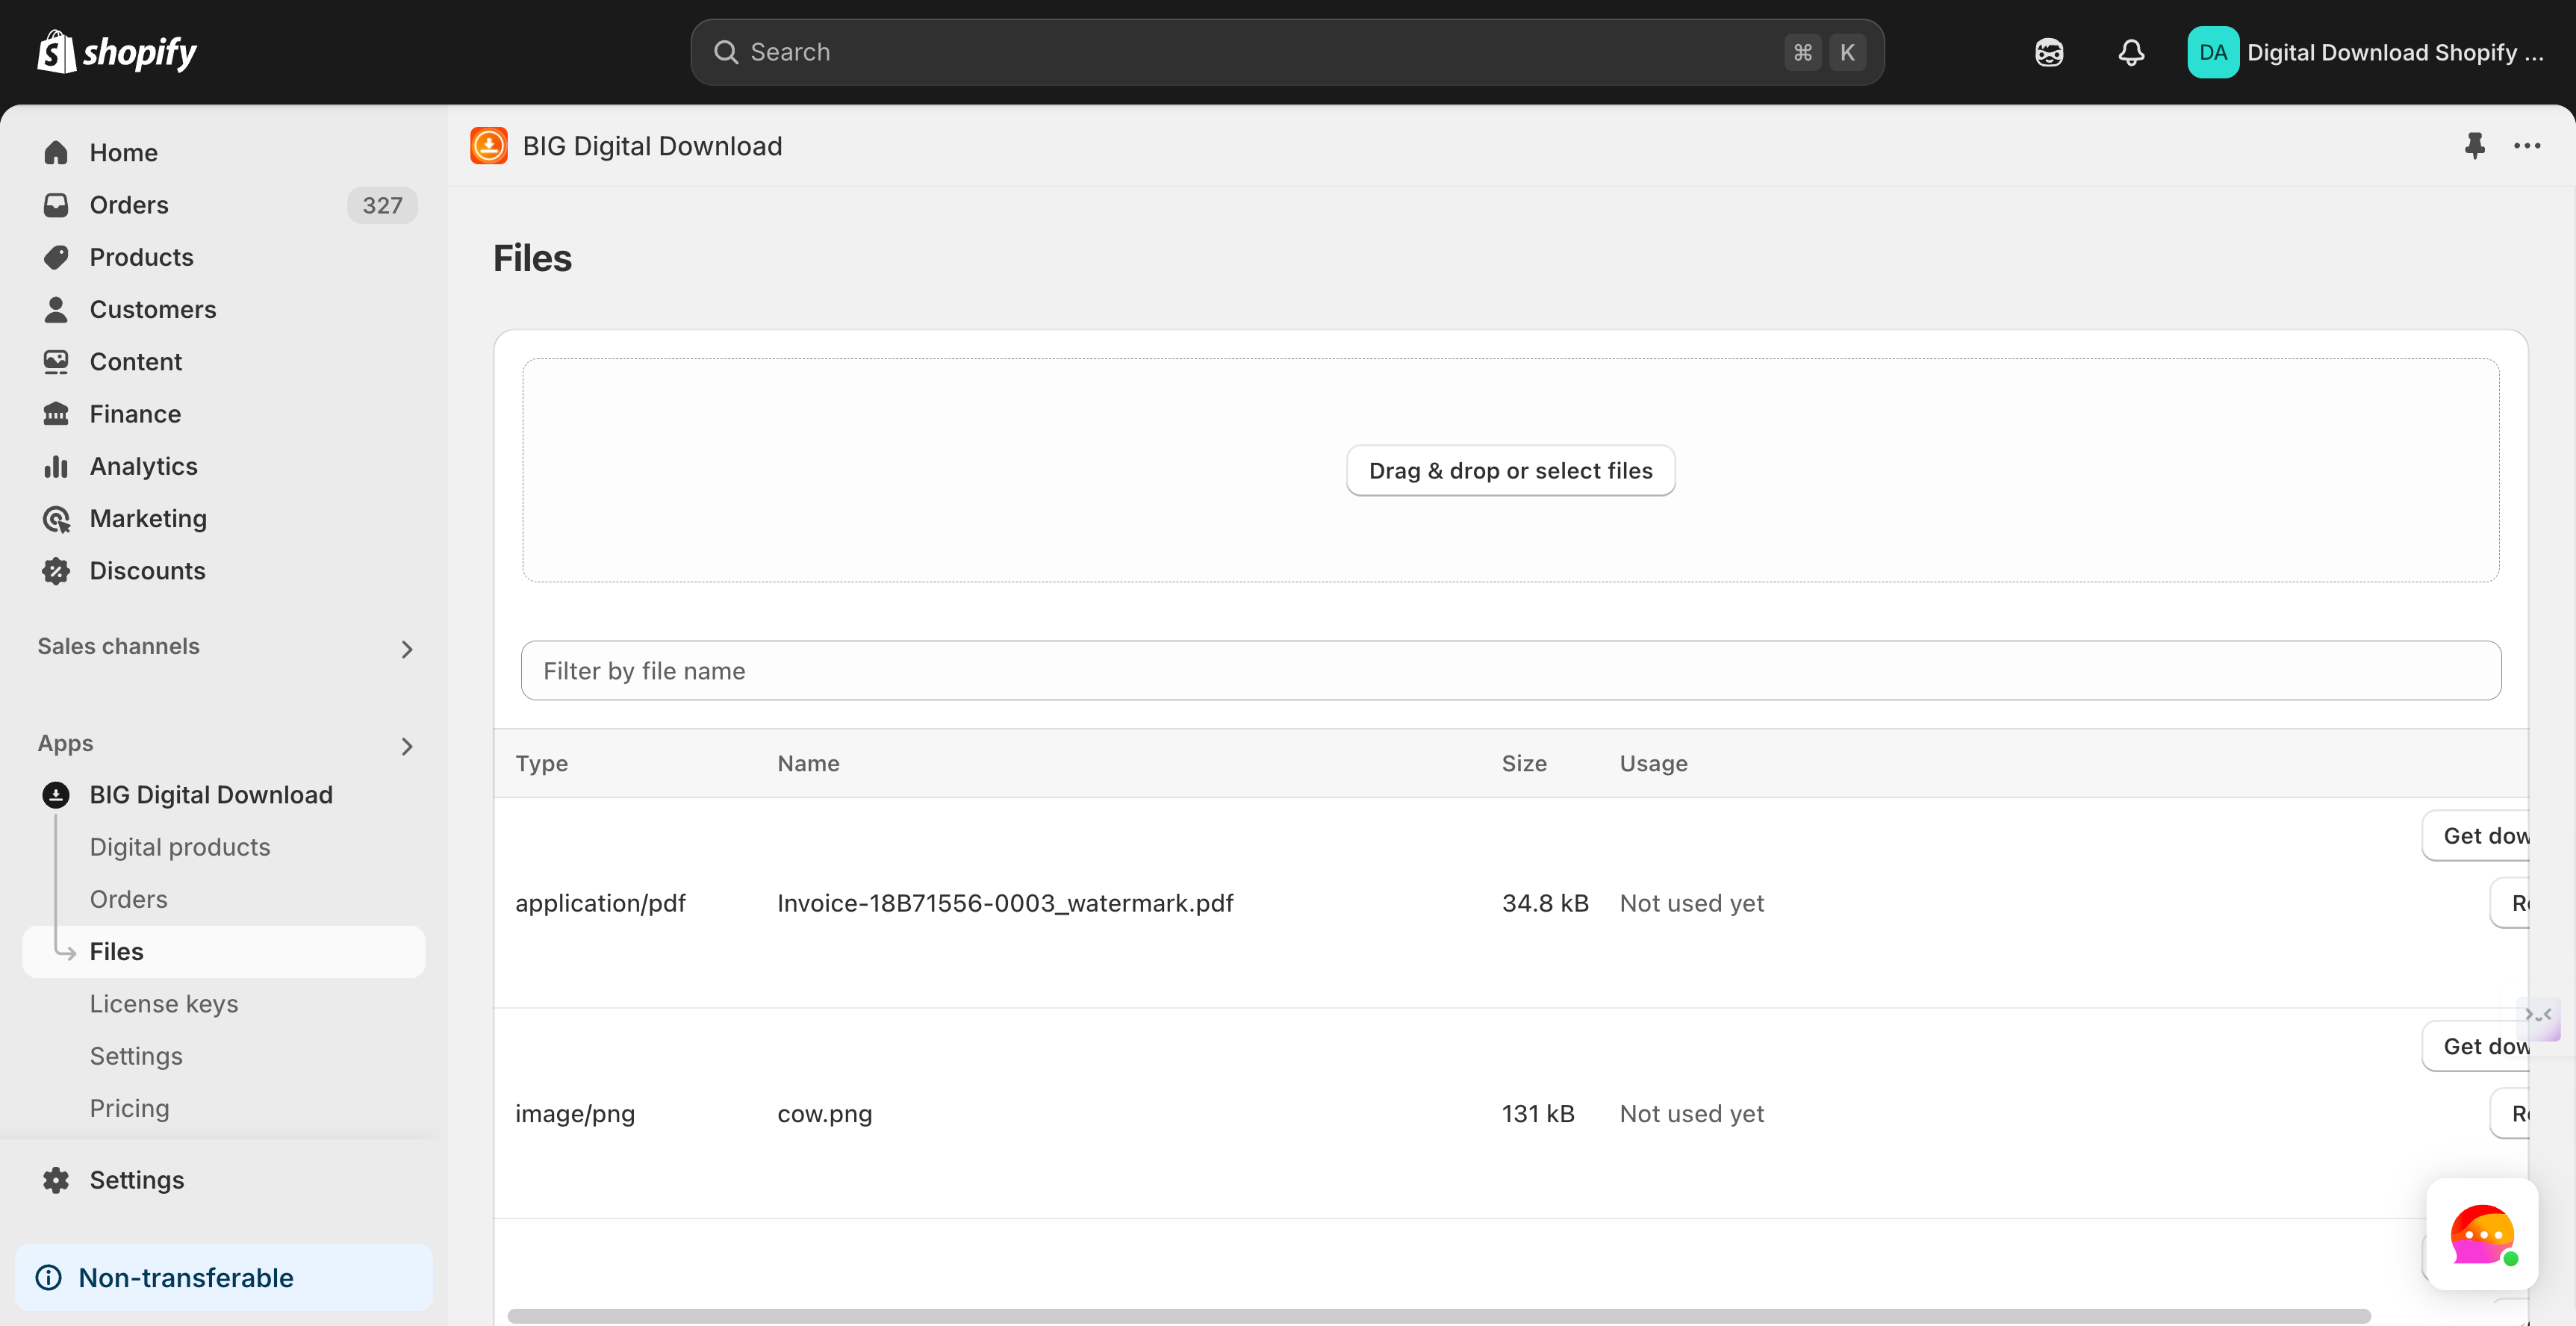Image resolution: width=2576 pixels, height=1326 pixels.
Task: Go to License keys page
Action: click(x=164, y=1004)
